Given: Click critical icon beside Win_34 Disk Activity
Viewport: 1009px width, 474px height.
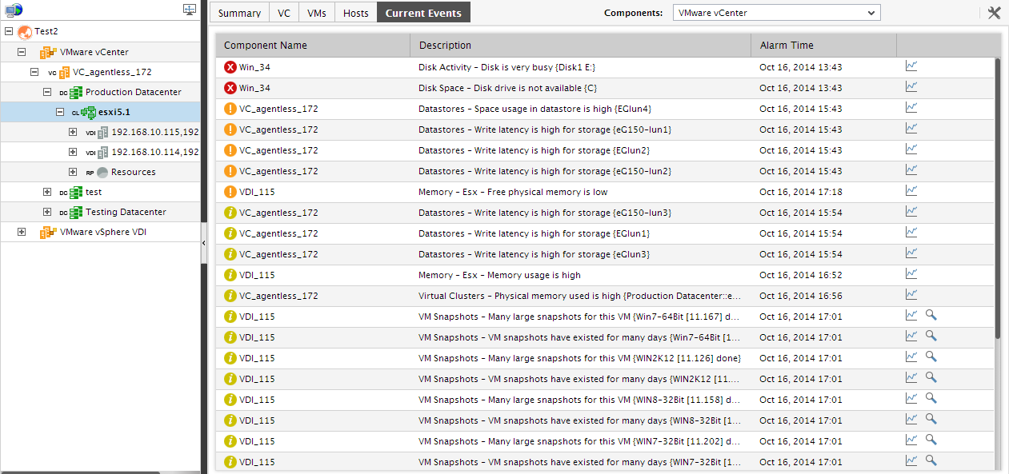Looking at the screenshot, I should click(230, 67).
